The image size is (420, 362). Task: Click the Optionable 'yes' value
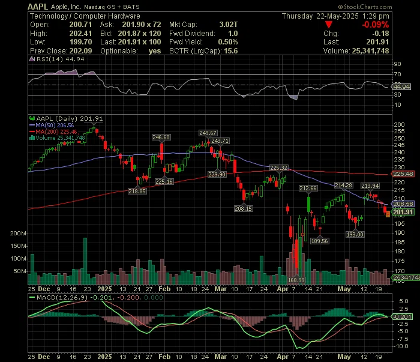point(155,51)
